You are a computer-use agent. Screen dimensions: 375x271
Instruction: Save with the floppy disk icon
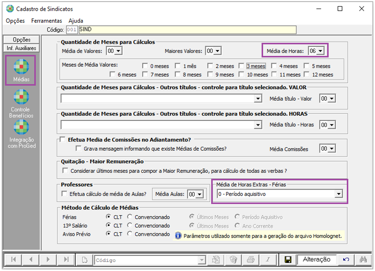[x=288, y=259]
